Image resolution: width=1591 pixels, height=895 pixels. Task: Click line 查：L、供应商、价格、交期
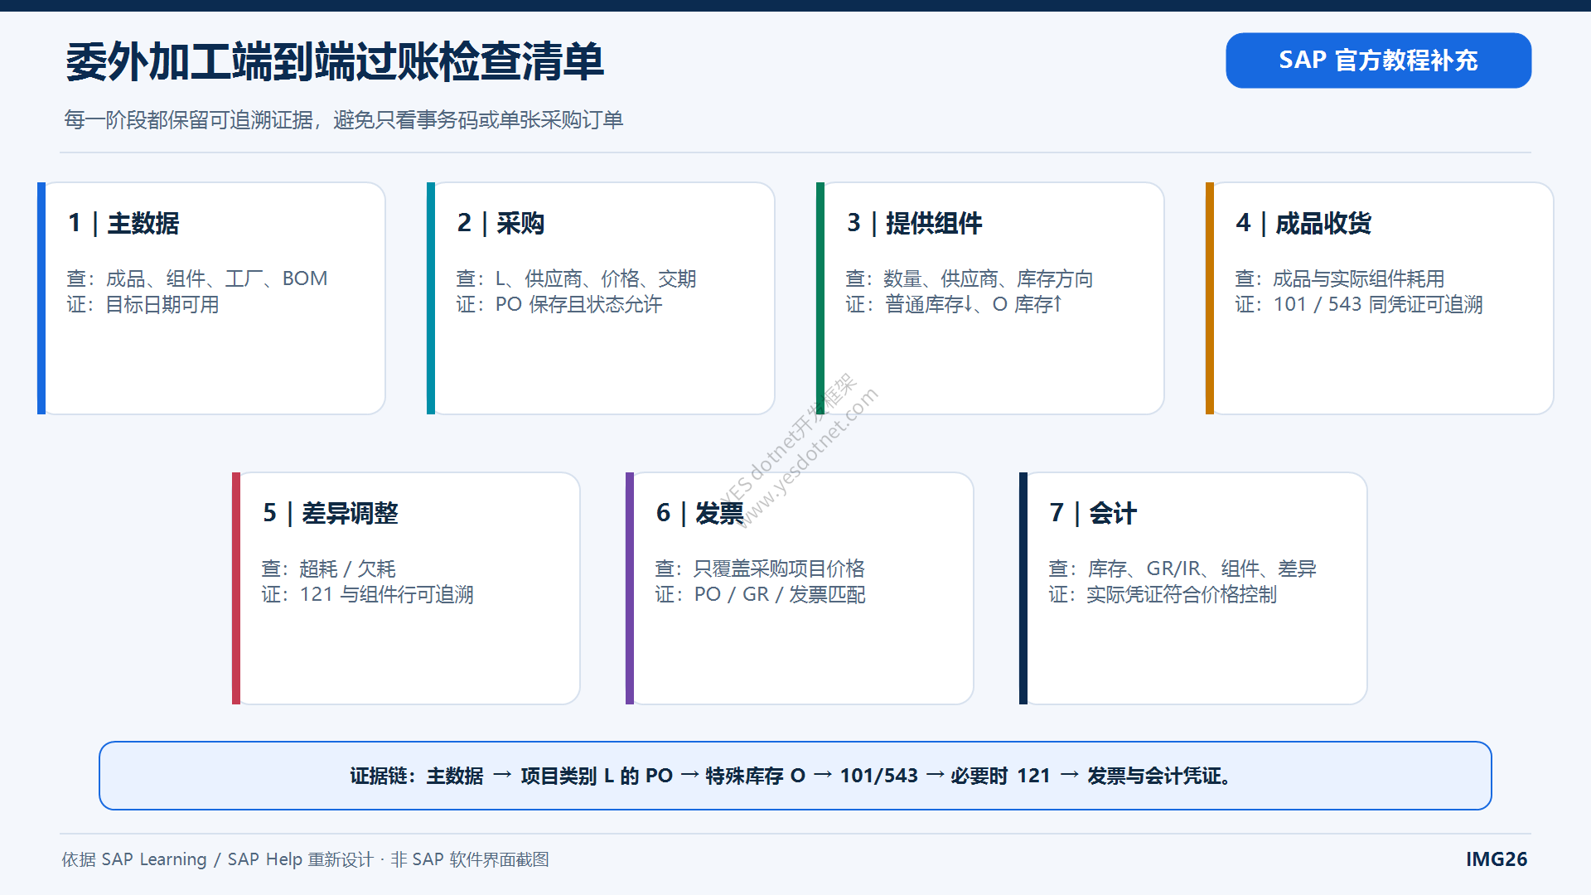576,278
